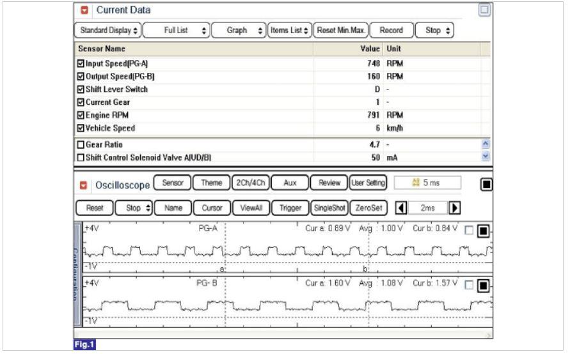Uncheck Shift Lever Switch checkbox
The width and height of the screenshot is (570, 354).
point(81,89)
